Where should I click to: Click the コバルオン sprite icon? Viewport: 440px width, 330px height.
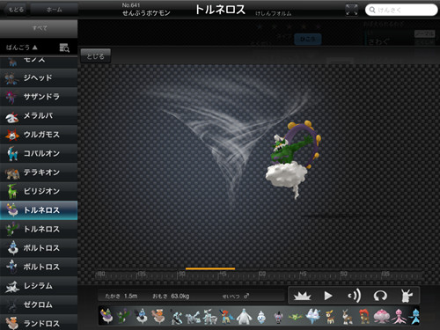(12, 153)
